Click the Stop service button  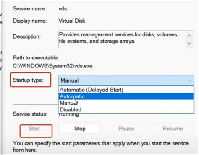coord(80,129)
